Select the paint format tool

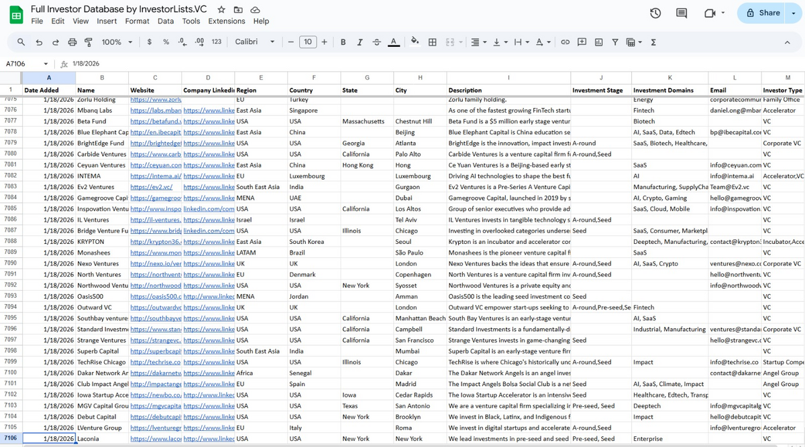coord(88,42)
